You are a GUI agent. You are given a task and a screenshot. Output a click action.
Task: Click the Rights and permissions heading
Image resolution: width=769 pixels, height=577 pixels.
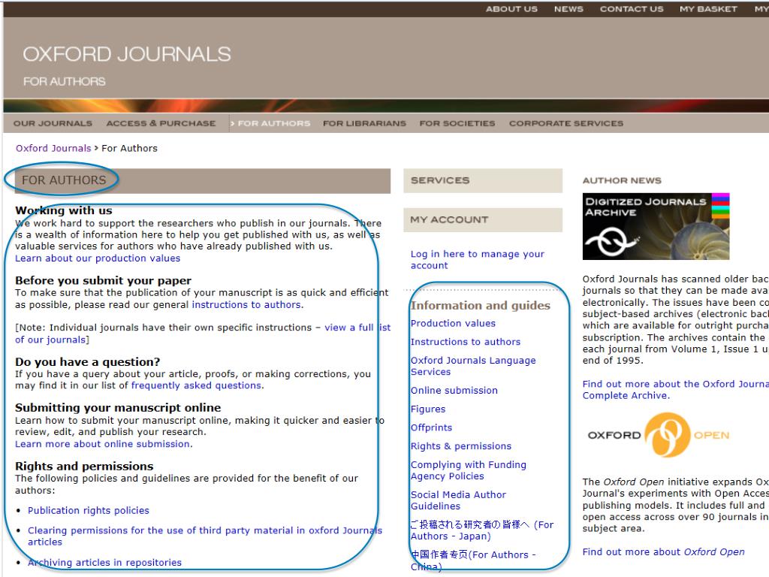pyautogui.click(x=84, y=466)
